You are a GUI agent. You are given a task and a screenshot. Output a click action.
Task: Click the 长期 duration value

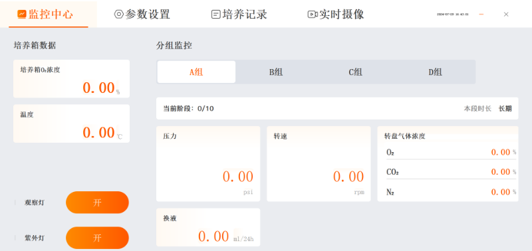click(505, 109)
